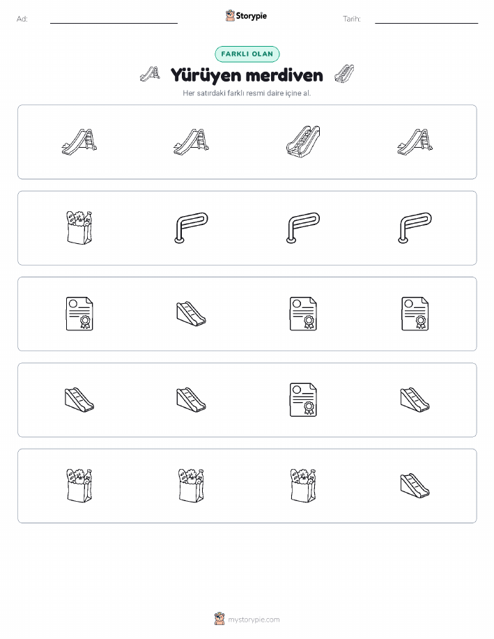Choose the ramp icon in the last row
The width and height of the screenshot is (494, 639).
pos(415,486)
